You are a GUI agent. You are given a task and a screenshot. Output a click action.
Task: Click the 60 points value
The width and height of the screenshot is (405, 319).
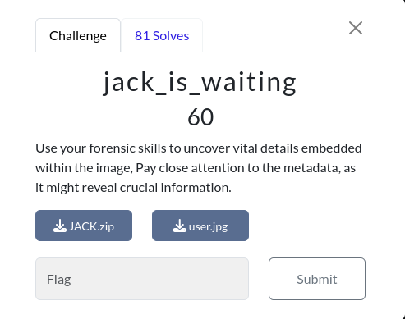pyautogui.click(x=200, y=117)
